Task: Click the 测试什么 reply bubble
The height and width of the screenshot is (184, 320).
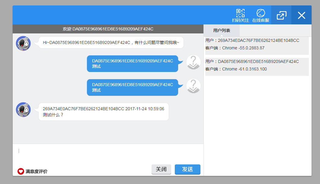Action: (x=104, y=111)
